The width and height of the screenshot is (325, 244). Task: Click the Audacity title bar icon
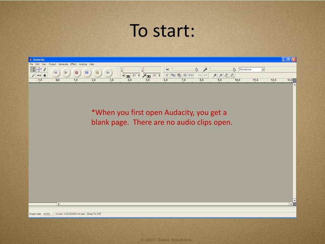(x=31, y=60)
